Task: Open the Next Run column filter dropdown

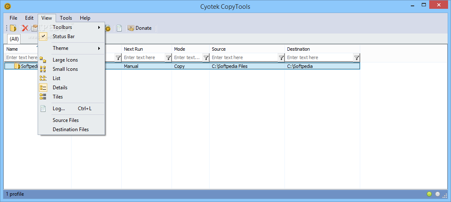Action: (x=168, y=58)
